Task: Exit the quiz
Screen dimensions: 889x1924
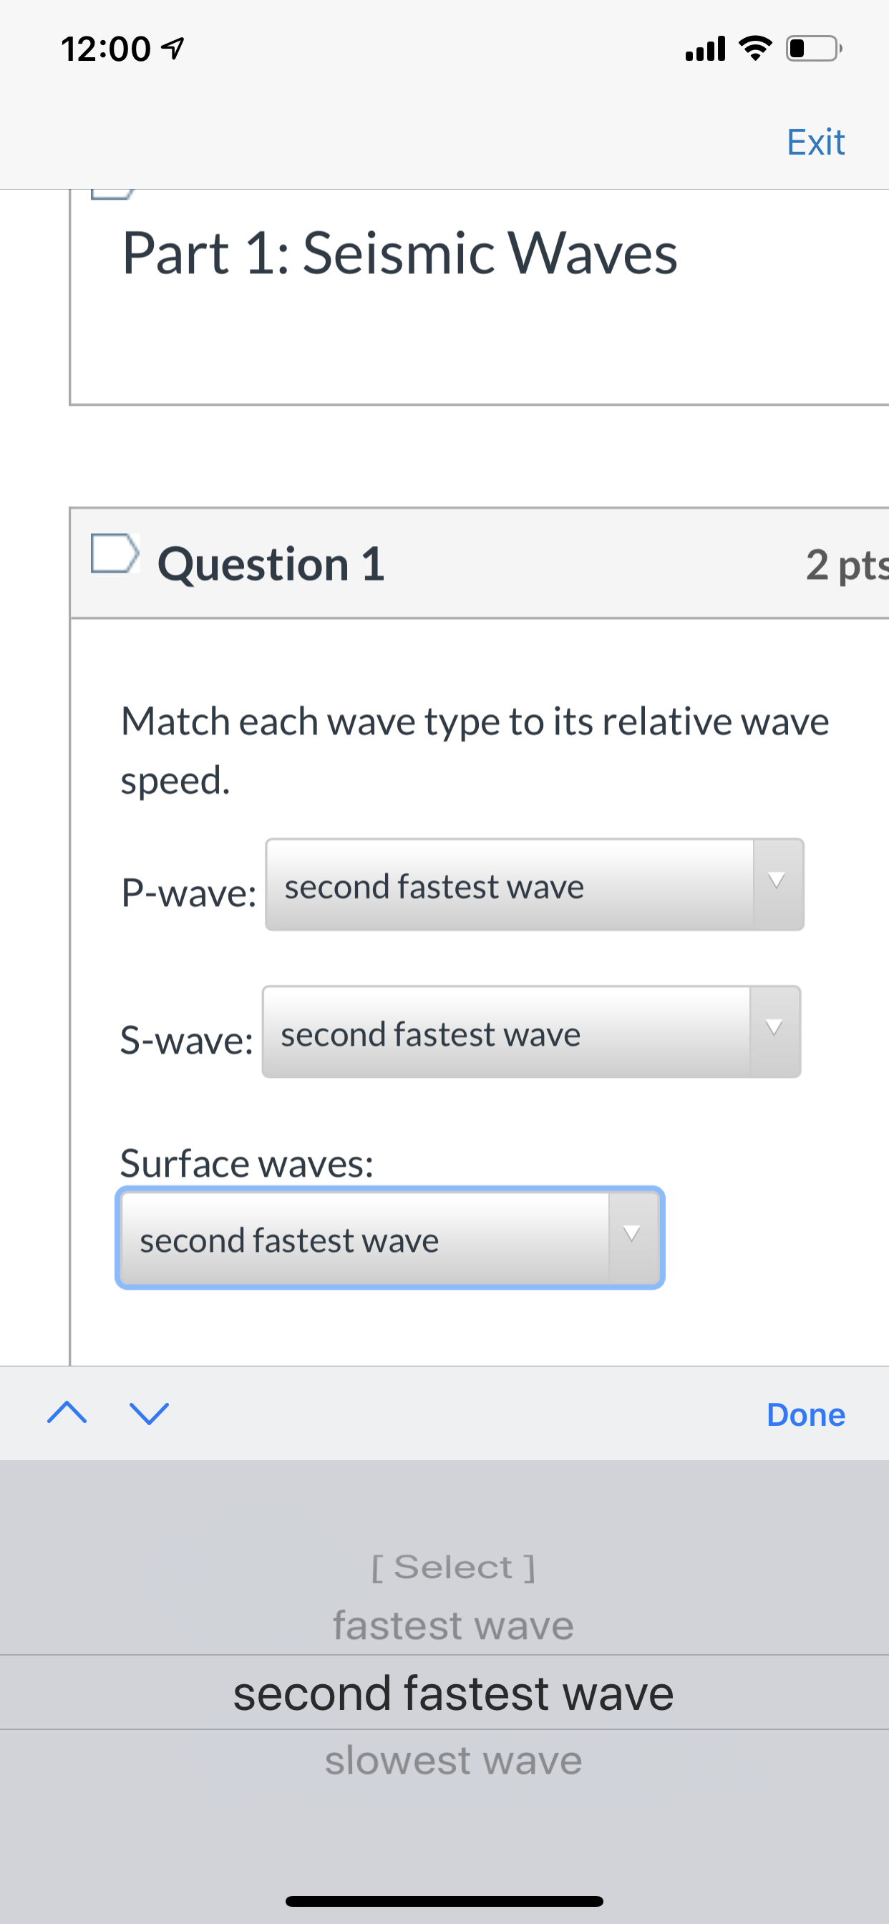Action: (815, 141)
